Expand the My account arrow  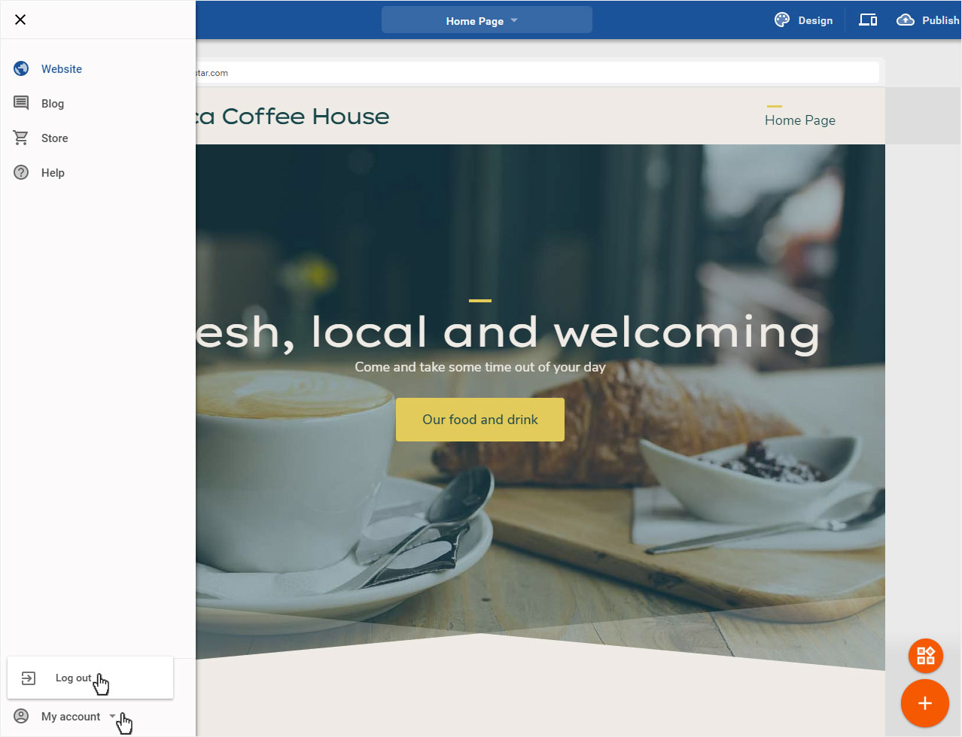112,716
